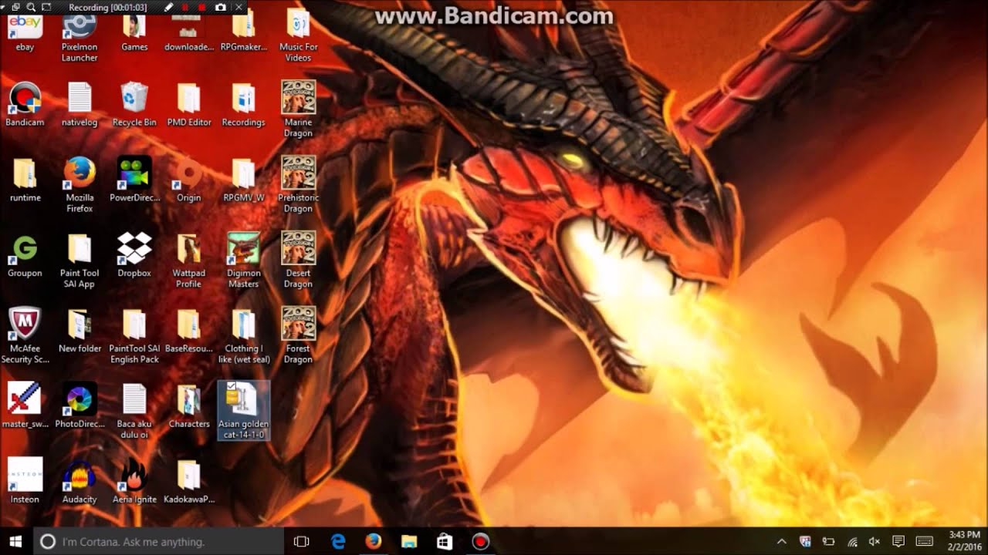Click the Cortana search box

(x=157, y=542)
